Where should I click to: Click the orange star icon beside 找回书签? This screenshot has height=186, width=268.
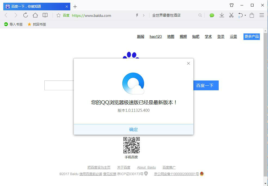pyautogui.click(x=29, y=24)
